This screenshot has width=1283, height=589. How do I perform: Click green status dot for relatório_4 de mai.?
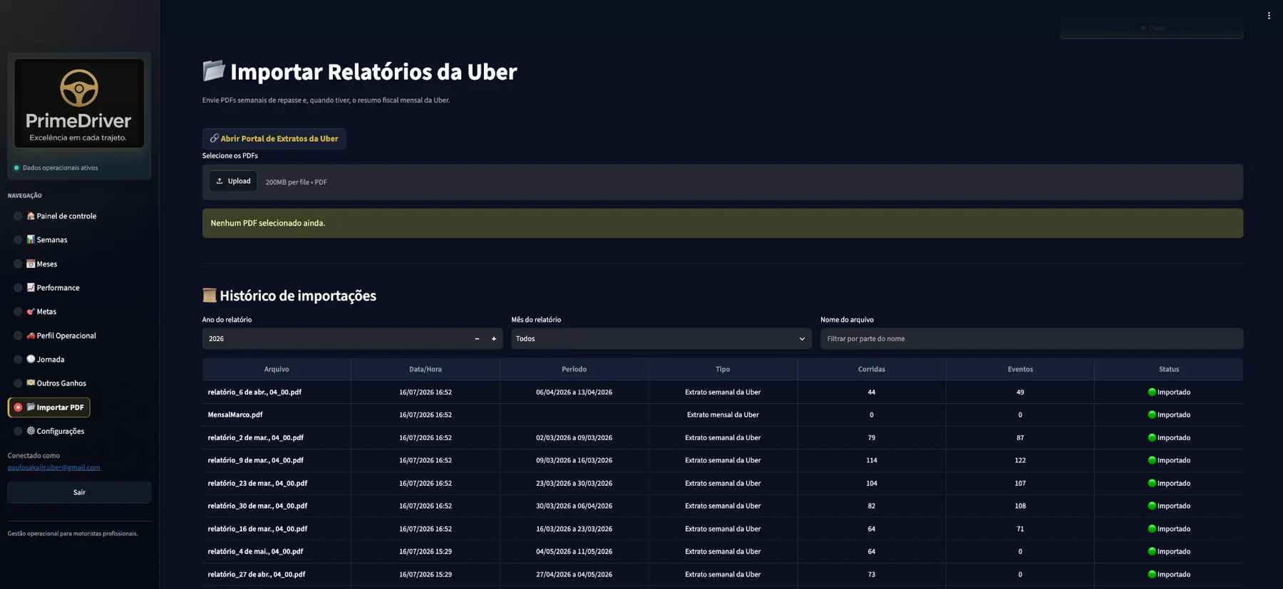[x=1152, y=551]
